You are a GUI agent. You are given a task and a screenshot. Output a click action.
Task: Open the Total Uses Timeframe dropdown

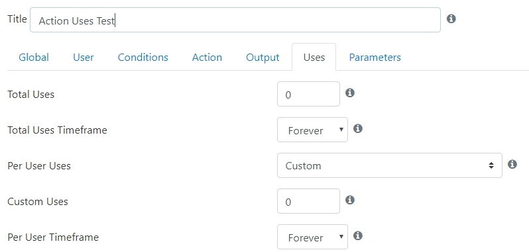point(312,130)
